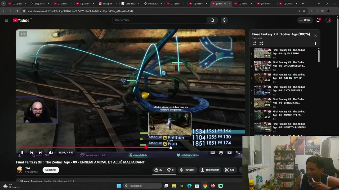This screenshot has width=339, height=190.
Task: Click the seek preview thumbnail at 31:00
Action: [x=170, y=124]
